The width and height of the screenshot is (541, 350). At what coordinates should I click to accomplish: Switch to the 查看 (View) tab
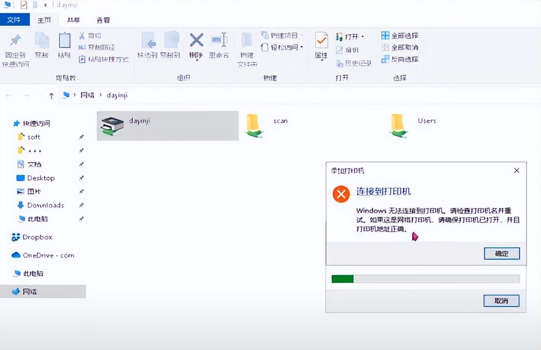click(104, 20)
